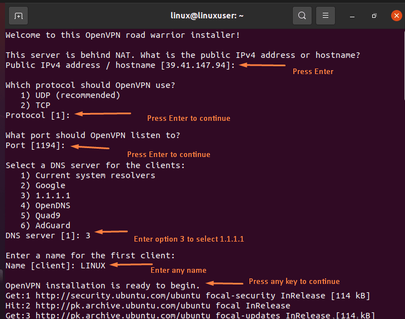Click 'OpenVPN installation is ready to begin.' line
Screen dimensions: 405x319
tap(103, 286)
